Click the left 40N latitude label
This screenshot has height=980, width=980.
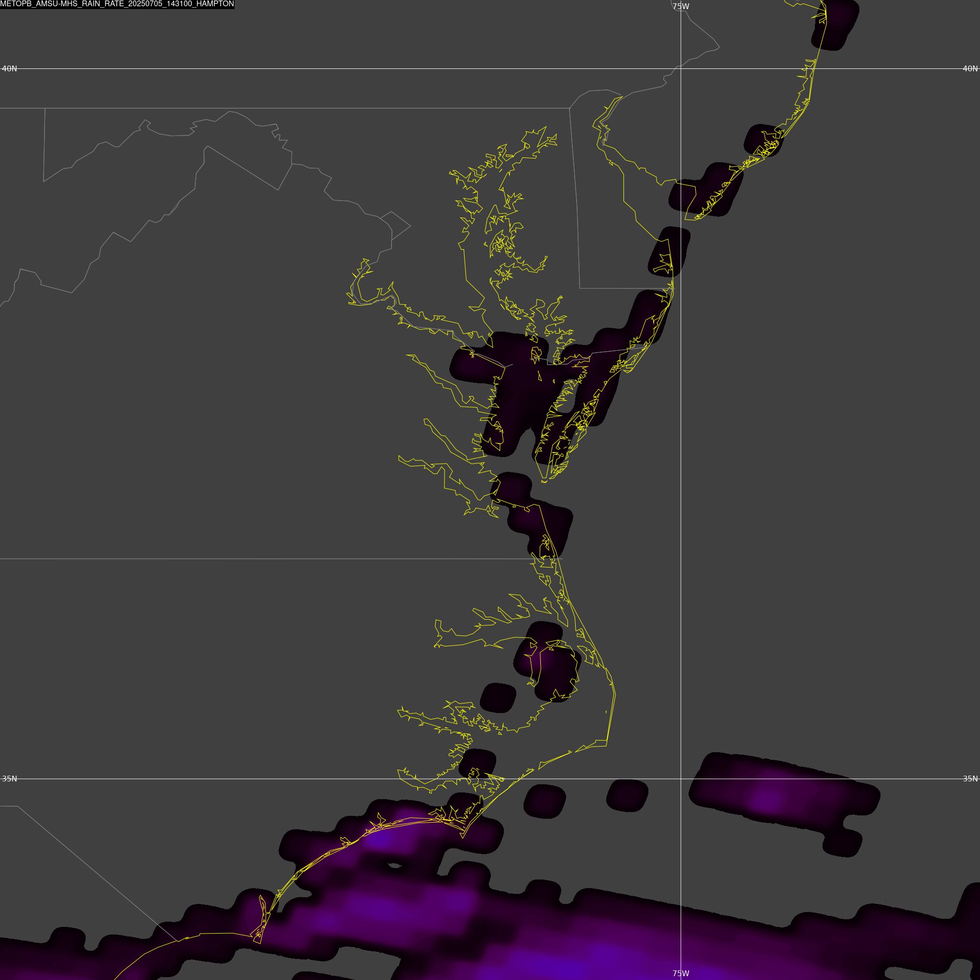click(9, 68)
